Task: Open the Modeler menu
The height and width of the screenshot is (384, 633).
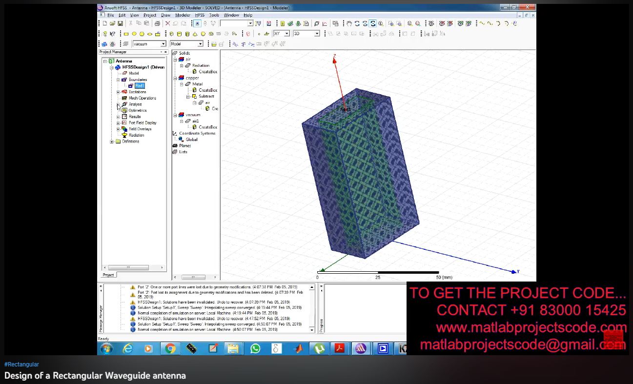Action: [x=183, y=15]
